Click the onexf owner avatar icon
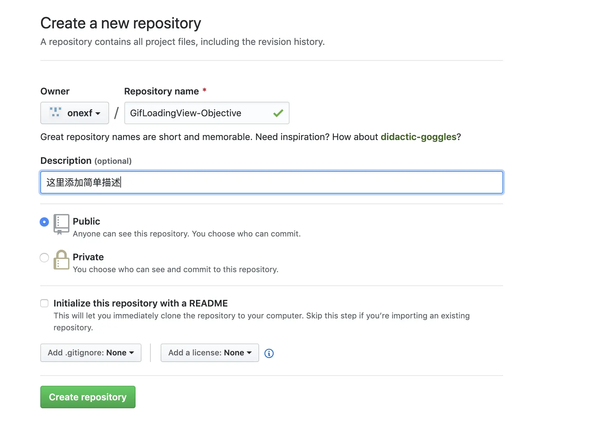589x434 pixels. [55, 113]
